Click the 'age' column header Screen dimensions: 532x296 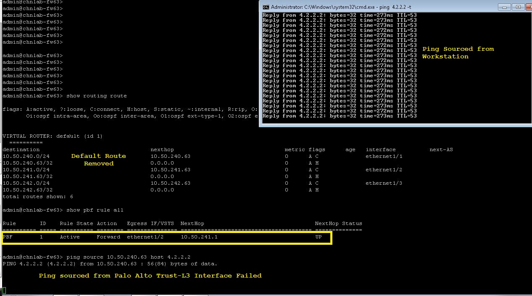(350, 149)
